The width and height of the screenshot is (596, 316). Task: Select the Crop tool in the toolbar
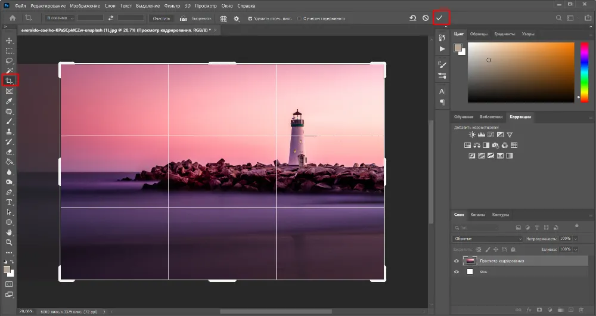tap(10, 80)
